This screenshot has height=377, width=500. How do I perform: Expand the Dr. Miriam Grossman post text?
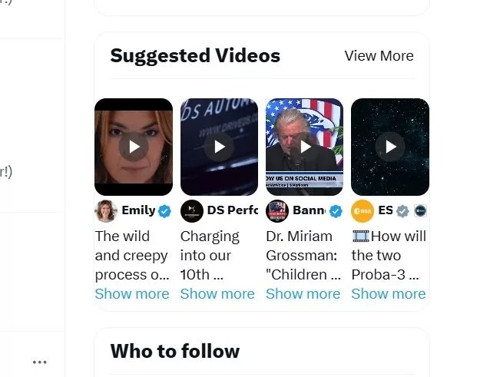303,293
